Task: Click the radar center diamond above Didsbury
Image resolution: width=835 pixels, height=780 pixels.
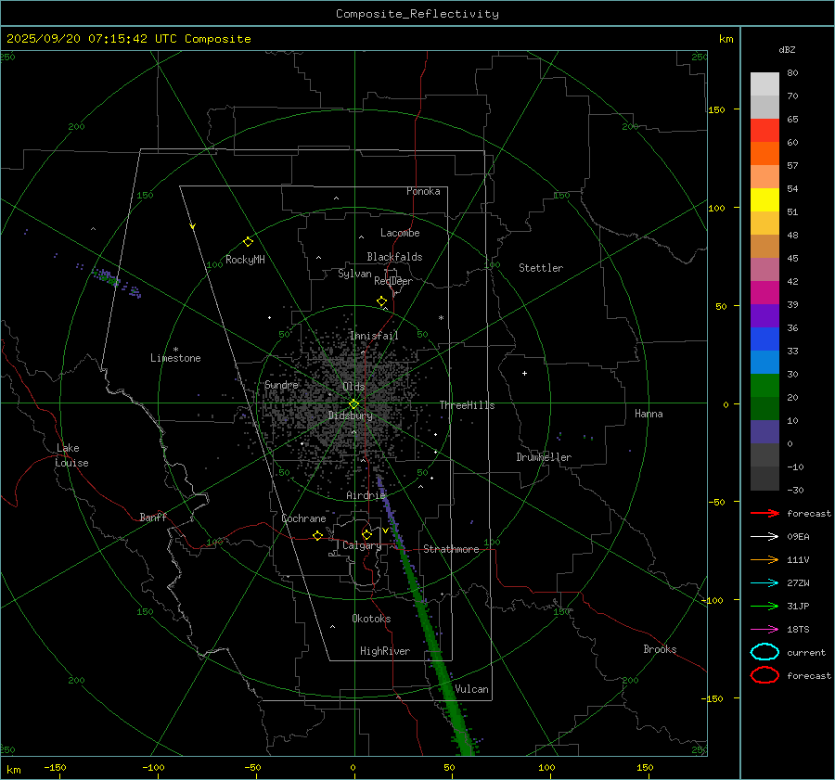Action: [353, 403]
